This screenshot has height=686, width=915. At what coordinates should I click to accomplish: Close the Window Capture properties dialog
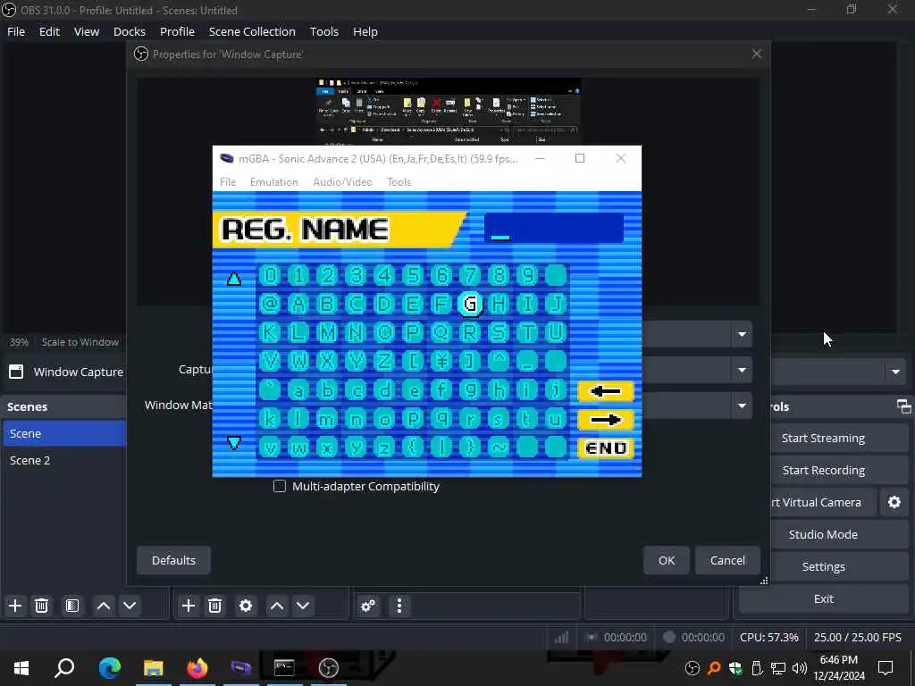756,54
